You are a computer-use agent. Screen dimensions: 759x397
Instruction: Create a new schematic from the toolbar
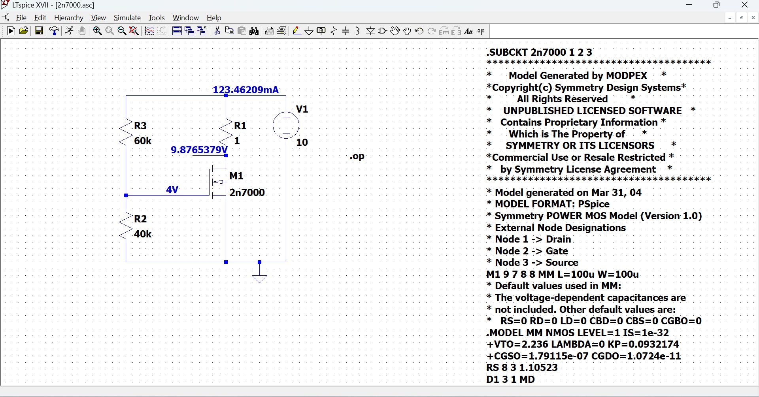click(x=11, y=31)
